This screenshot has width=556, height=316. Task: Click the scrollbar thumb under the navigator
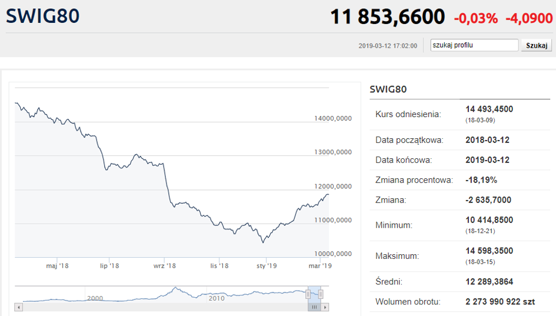[x=315, y=307]
